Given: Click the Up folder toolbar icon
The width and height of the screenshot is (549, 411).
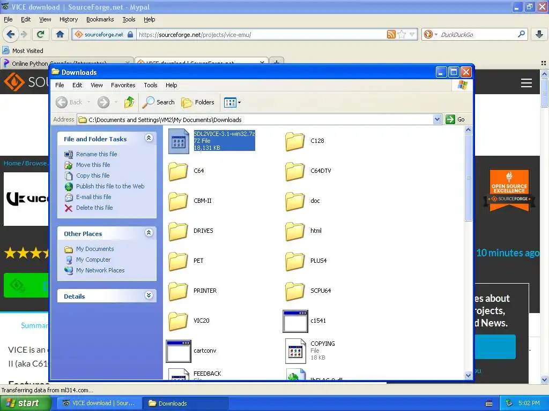Looking at the screenshot, I should click(x=129, y=102).
